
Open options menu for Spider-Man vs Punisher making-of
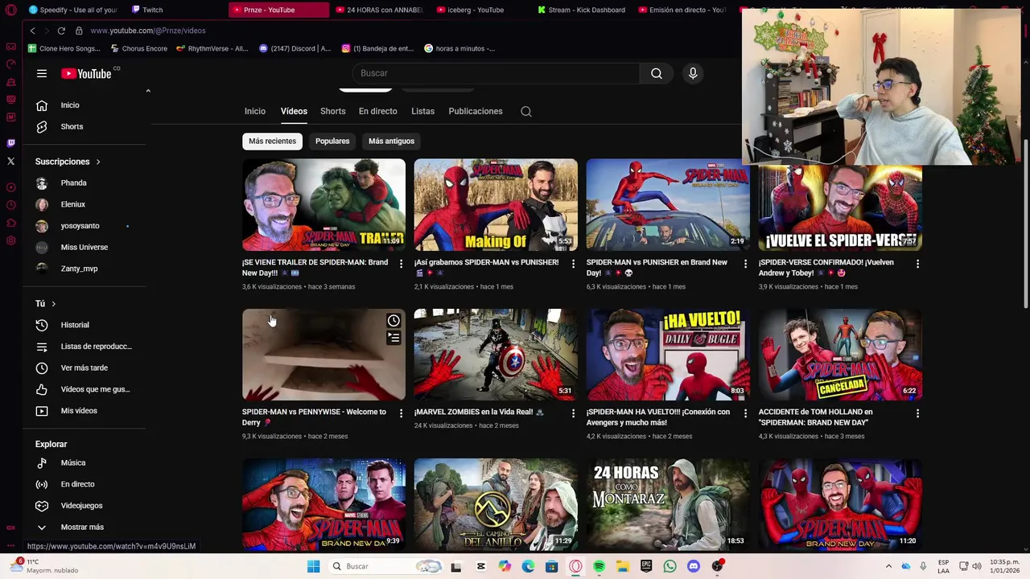573,264
